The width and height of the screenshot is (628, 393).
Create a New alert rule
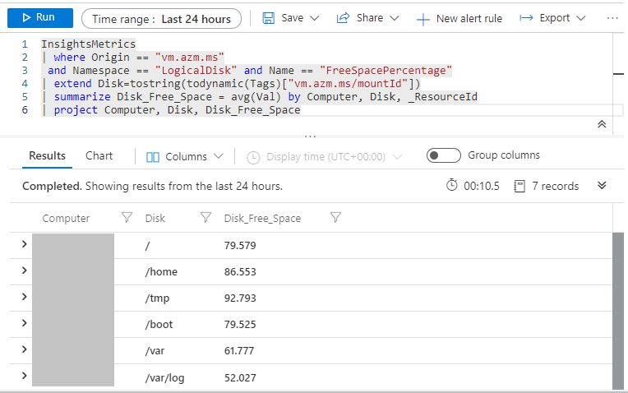point(459,18)
